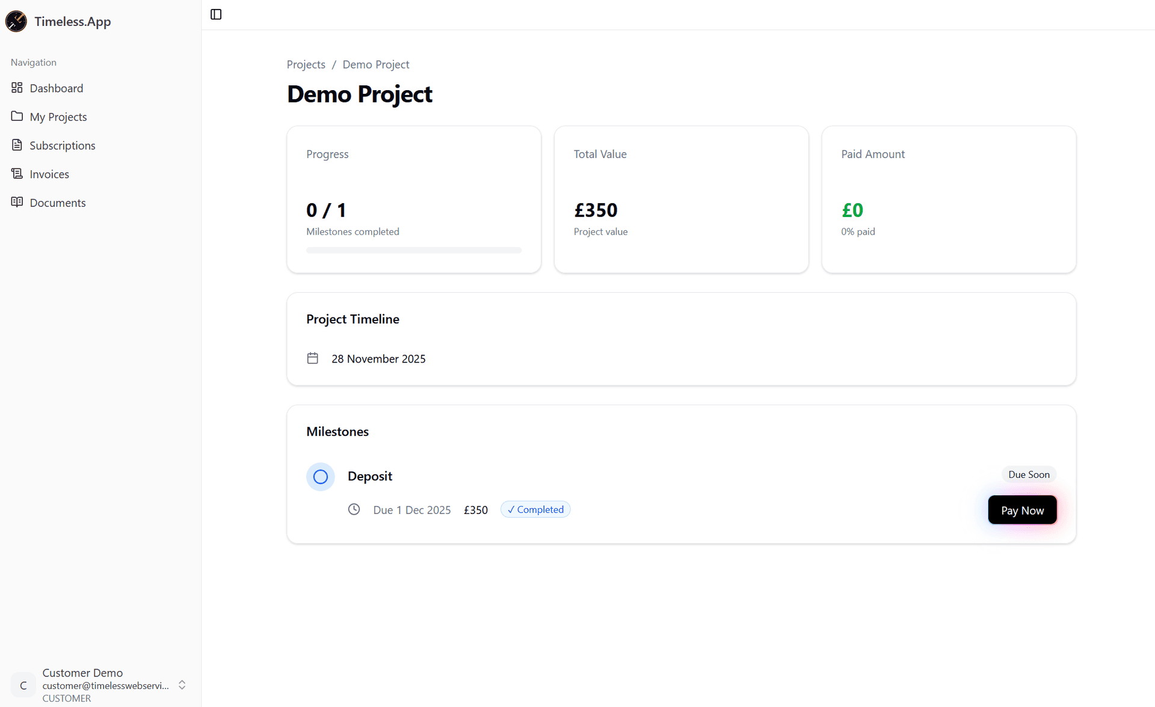Click the Subscriptions document icon
Viewport: 1155px width, 707px height.
click(17, 145)
